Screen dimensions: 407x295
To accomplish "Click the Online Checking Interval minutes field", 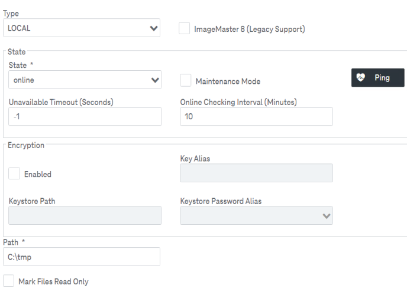I will point(257,117).
